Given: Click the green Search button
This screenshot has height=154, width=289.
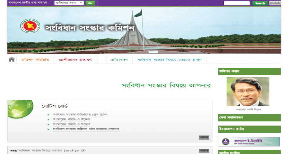Looking at the screenshot, I should (x=260, y=3).
